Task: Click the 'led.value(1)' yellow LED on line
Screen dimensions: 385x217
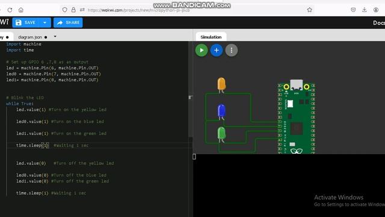Action: (61, 110)
